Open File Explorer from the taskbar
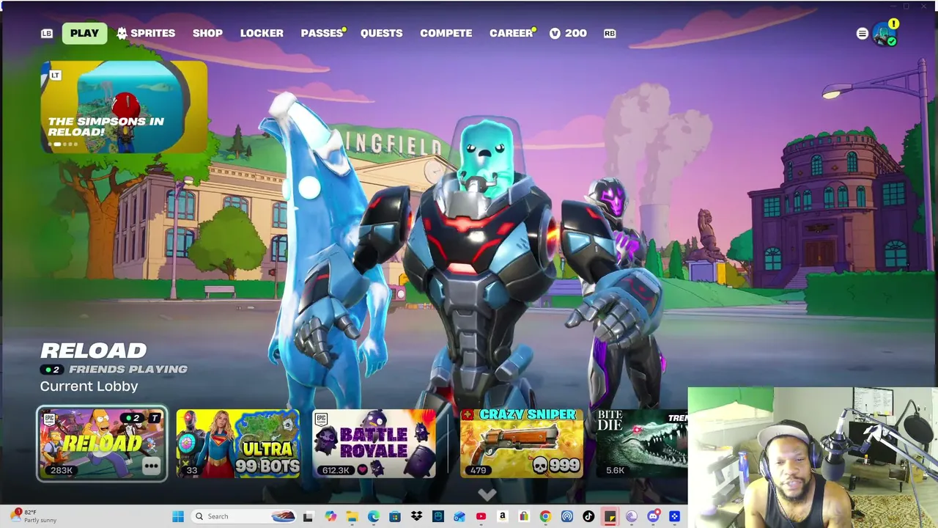 352,516
